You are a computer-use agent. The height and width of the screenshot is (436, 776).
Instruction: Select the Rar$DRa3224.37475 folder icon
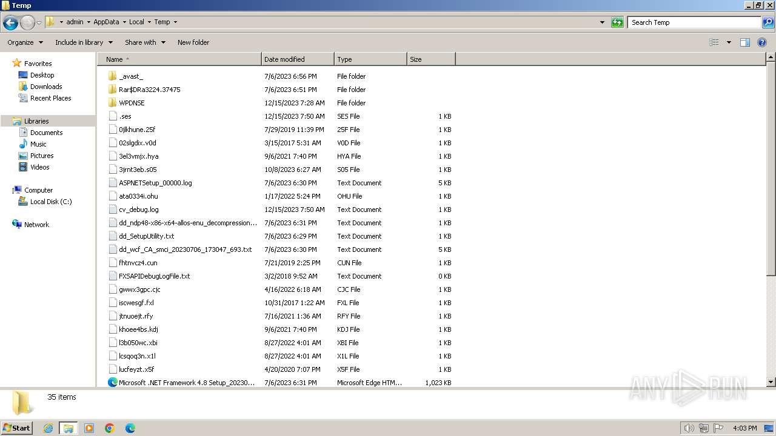click(x=112, y=90)
